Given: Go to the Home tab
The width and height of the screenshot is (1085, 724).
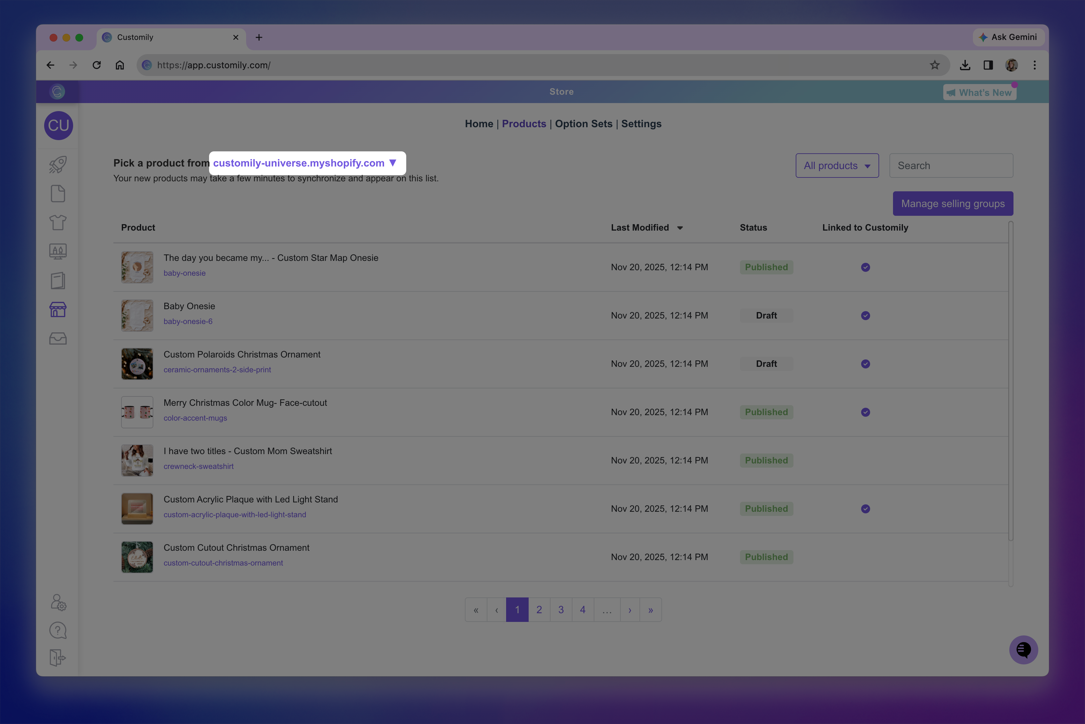Looking at the screenshot, I should point(479,124).
